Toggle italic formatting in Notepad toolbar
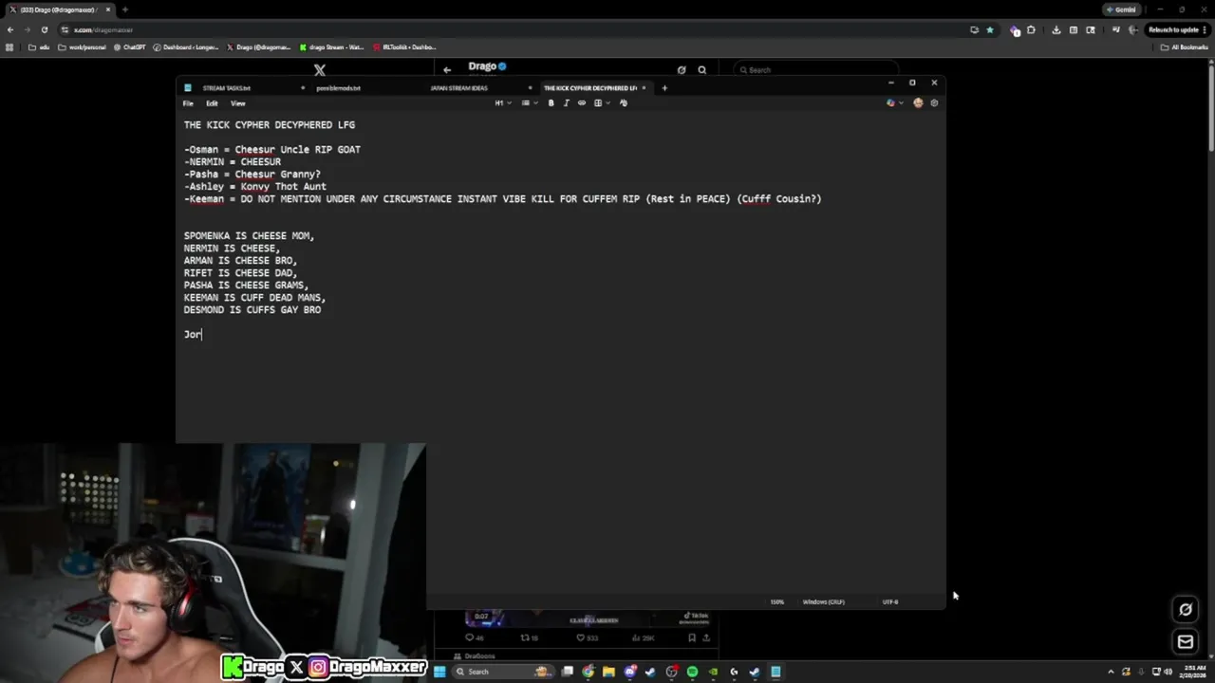The width and height of the screenshot is (1215, 683). click(x=567, y=102)
